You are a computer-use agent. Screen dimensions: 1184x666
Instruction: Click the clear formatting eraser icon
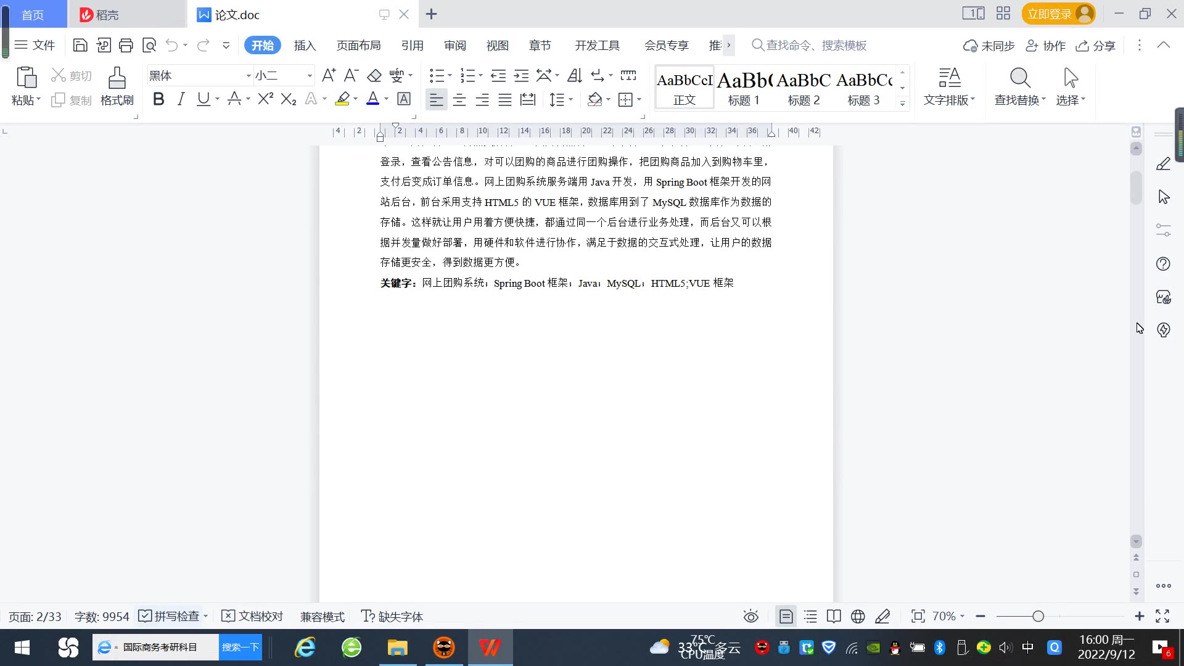[374, 76]
